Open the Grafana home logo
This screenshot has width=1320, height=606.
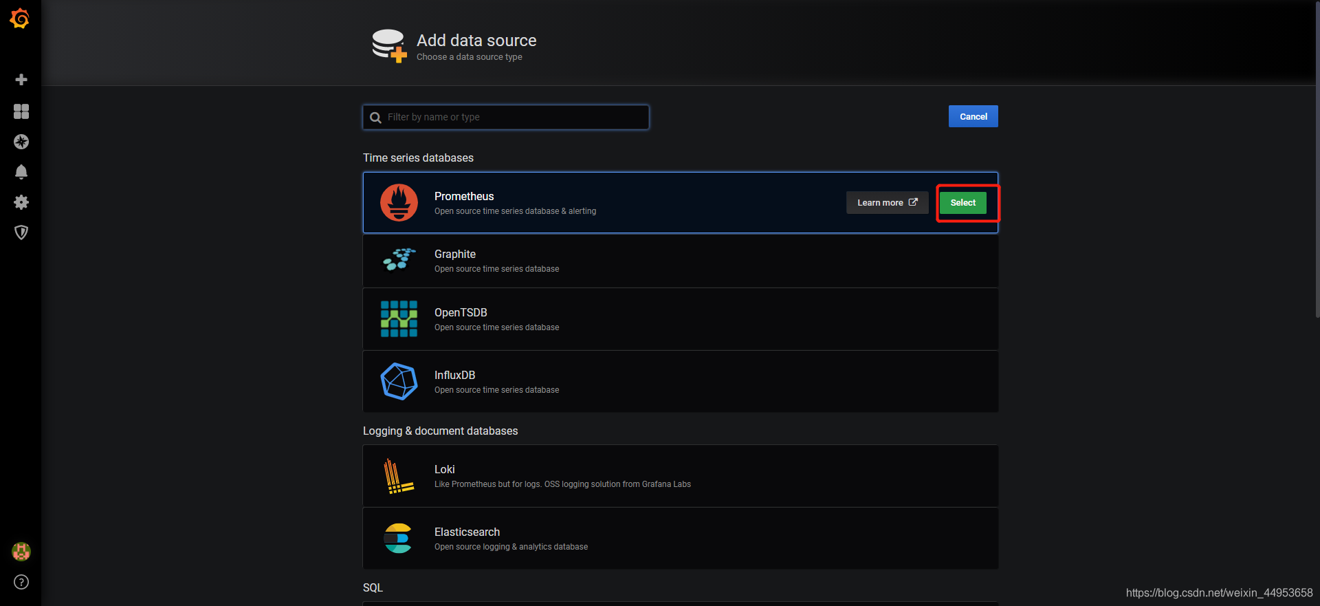(x=20, y=19)
